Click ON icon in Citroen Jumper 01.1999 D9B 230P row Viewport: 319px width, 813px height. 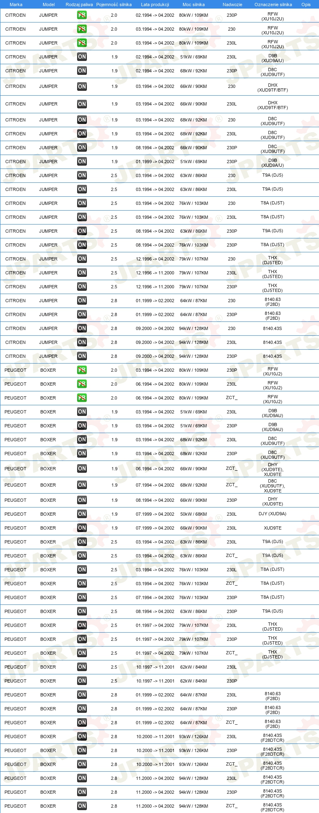(x=82, y=162)
